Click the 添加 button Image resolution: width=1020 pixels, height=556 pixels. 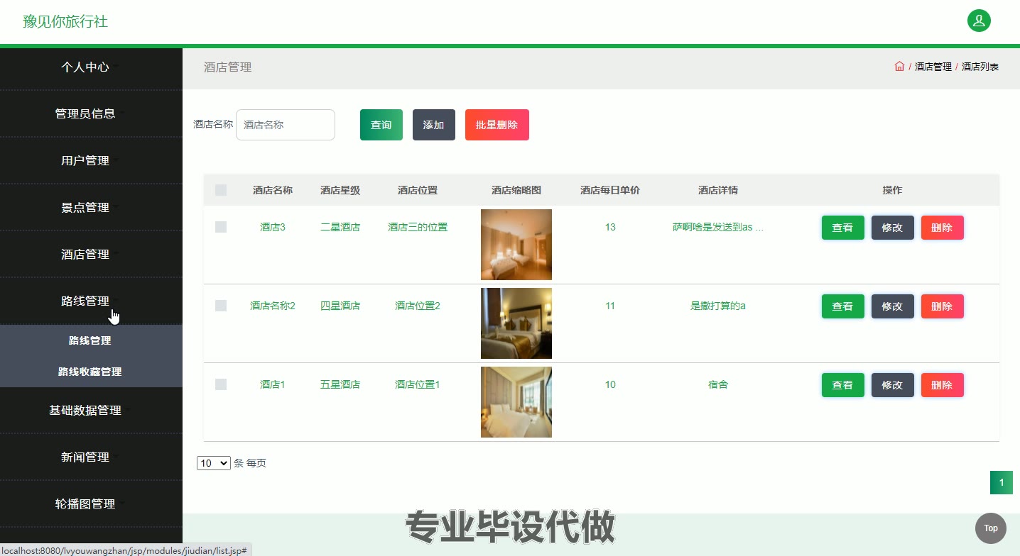click(x=434, y=125)
